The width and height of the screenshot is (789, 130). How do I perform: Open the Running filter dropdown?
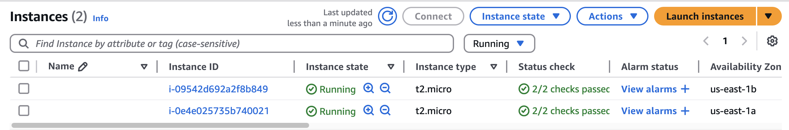[499, 44]
